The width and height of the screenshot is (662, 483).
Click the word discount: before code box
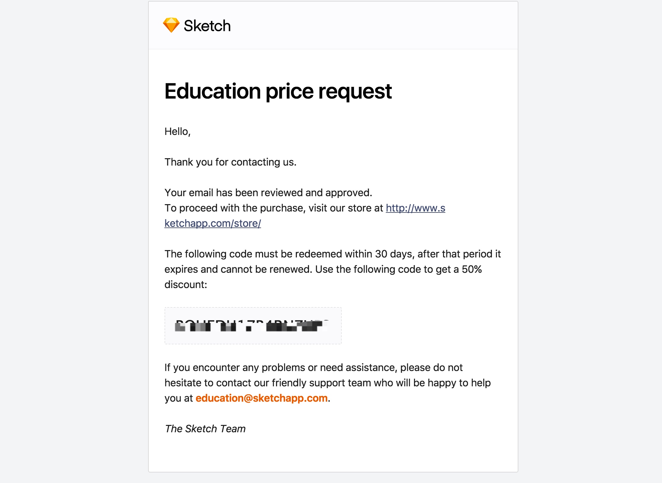[186, 285]
